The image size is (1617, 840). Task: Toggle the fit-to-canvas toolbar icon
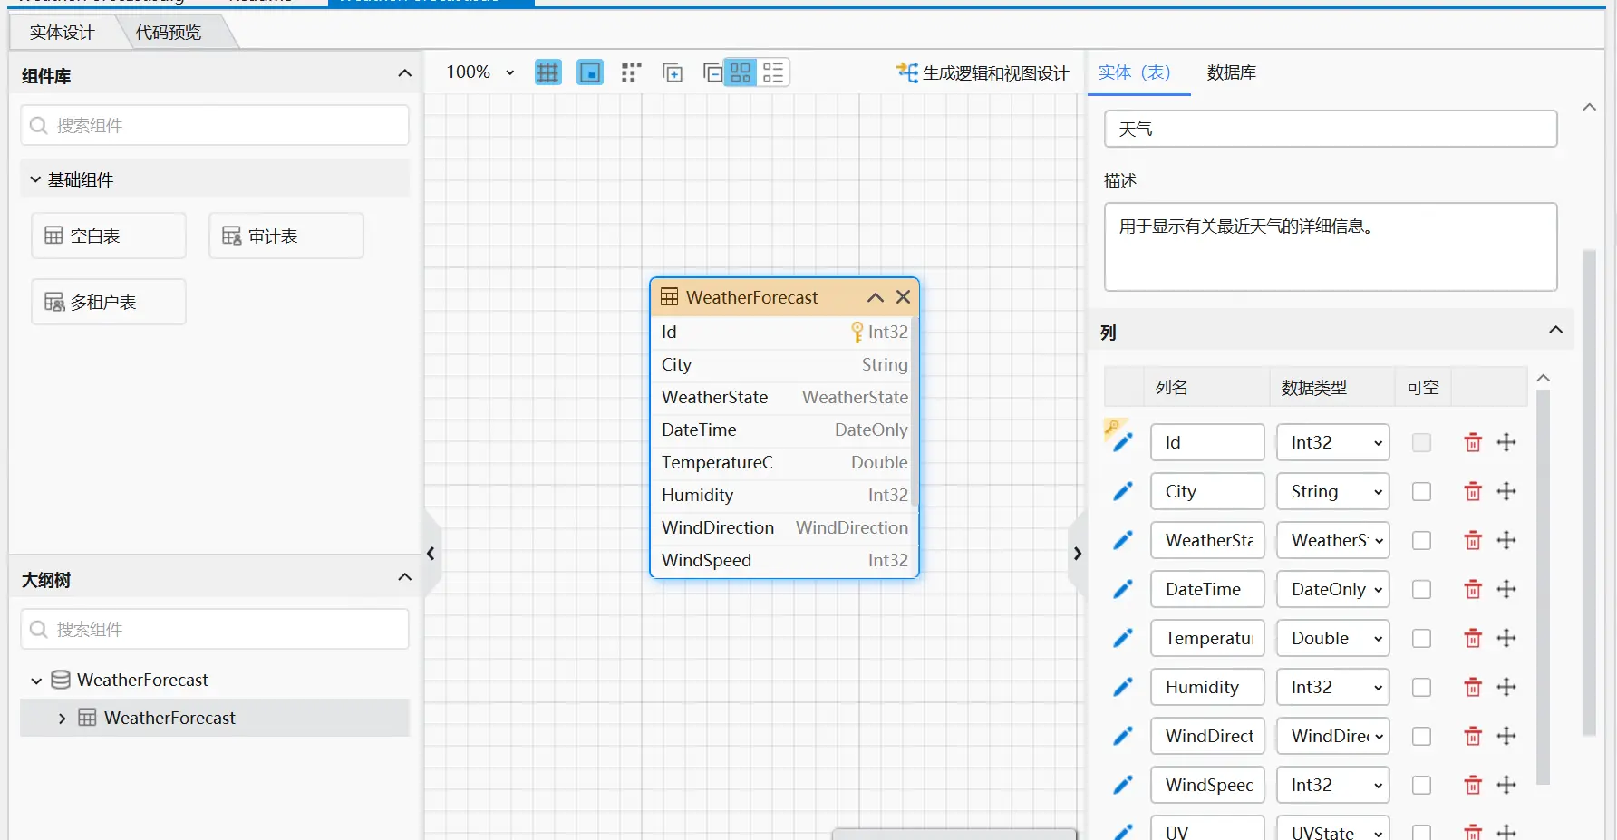[x=590, y=72]
